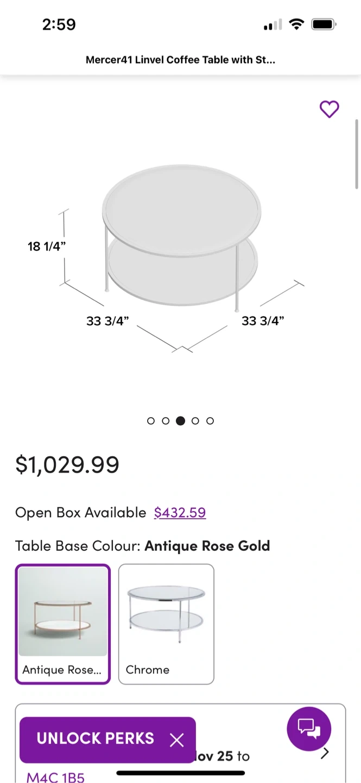The image size is (361, 783).
Task: Go to second image carousel dot
Action: pyautogui.click(x=166, y=421)
